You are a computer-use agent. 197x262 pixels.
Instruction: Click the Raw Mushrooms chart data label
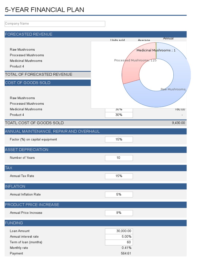[173, 89]
